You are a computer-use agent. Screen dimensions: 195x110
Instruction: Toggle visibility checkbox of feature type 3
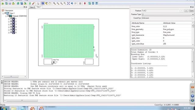click(11, 24)
